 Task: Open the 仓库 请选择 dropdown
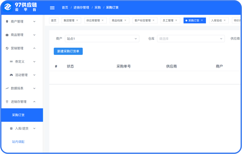click(191, 39)
